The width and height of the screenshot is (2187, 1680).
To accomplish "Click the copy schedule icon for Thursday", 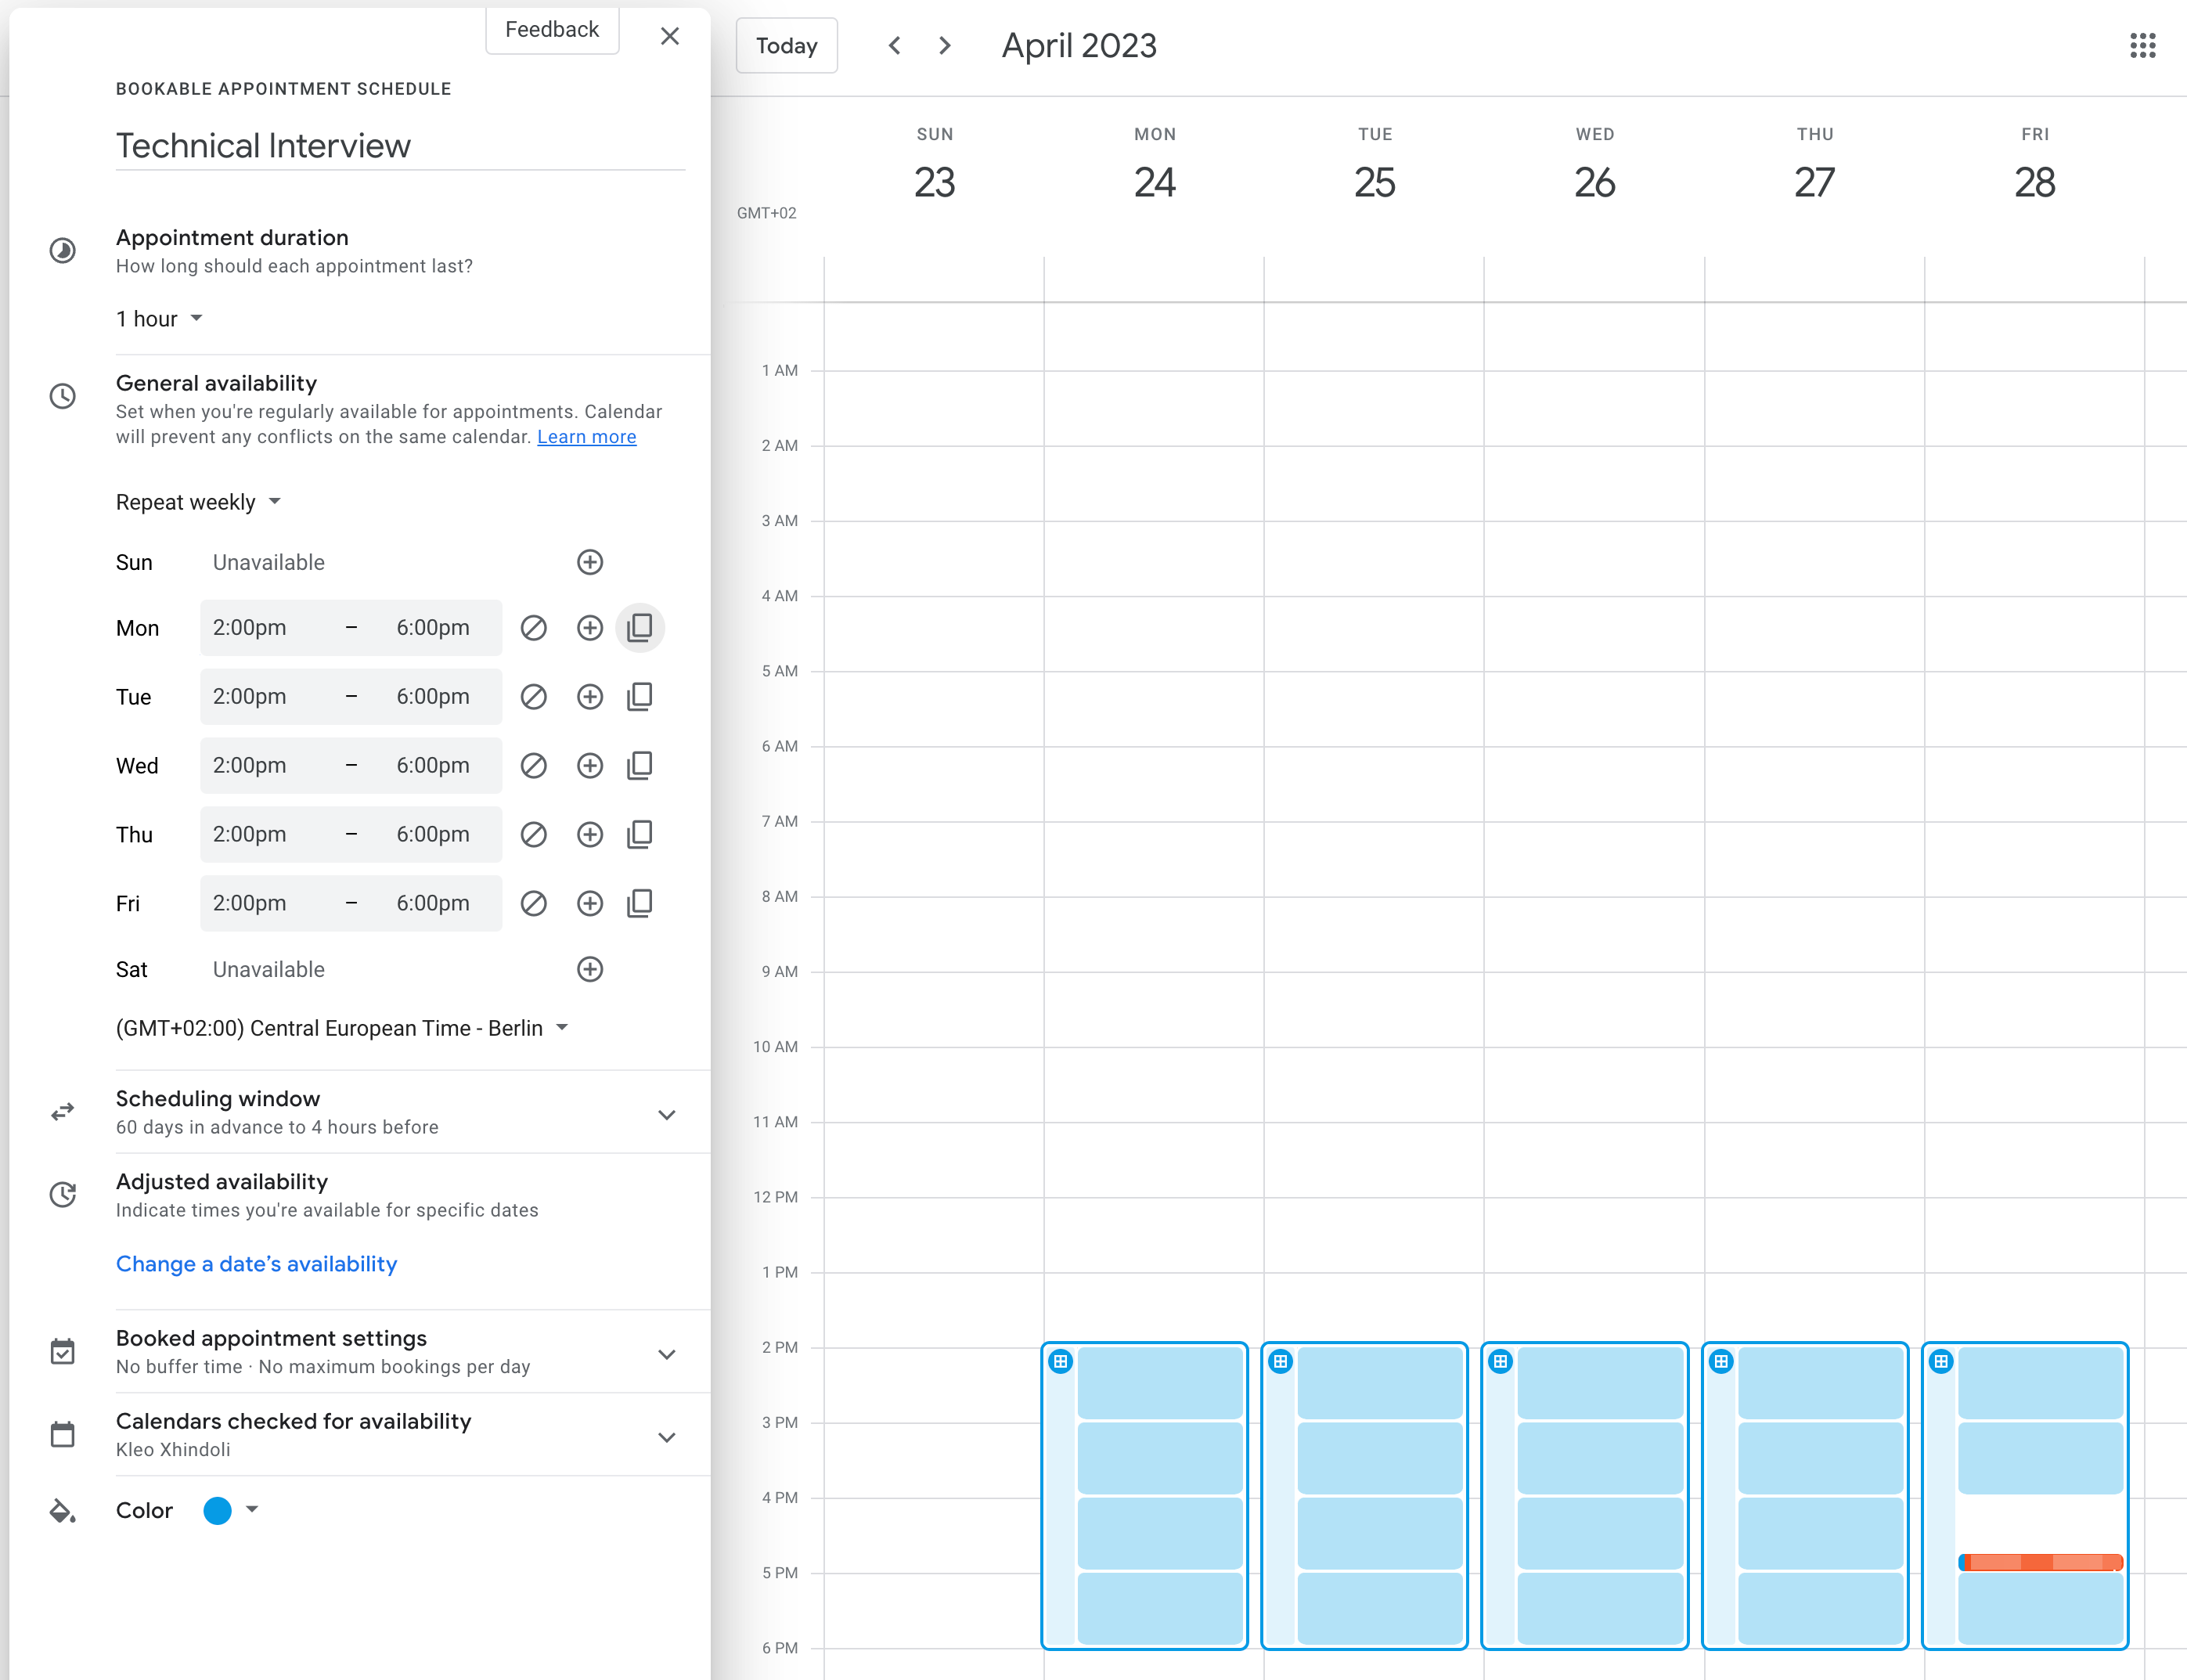I will [642, 833].
